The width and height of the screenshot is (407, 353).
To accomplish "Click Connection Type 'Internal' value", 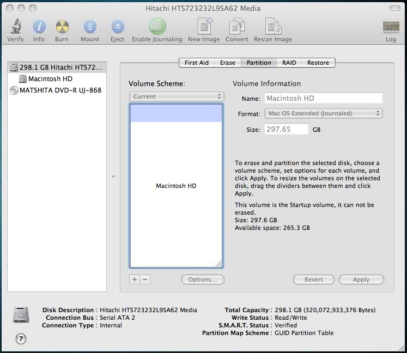I will (x=111, y=325).
